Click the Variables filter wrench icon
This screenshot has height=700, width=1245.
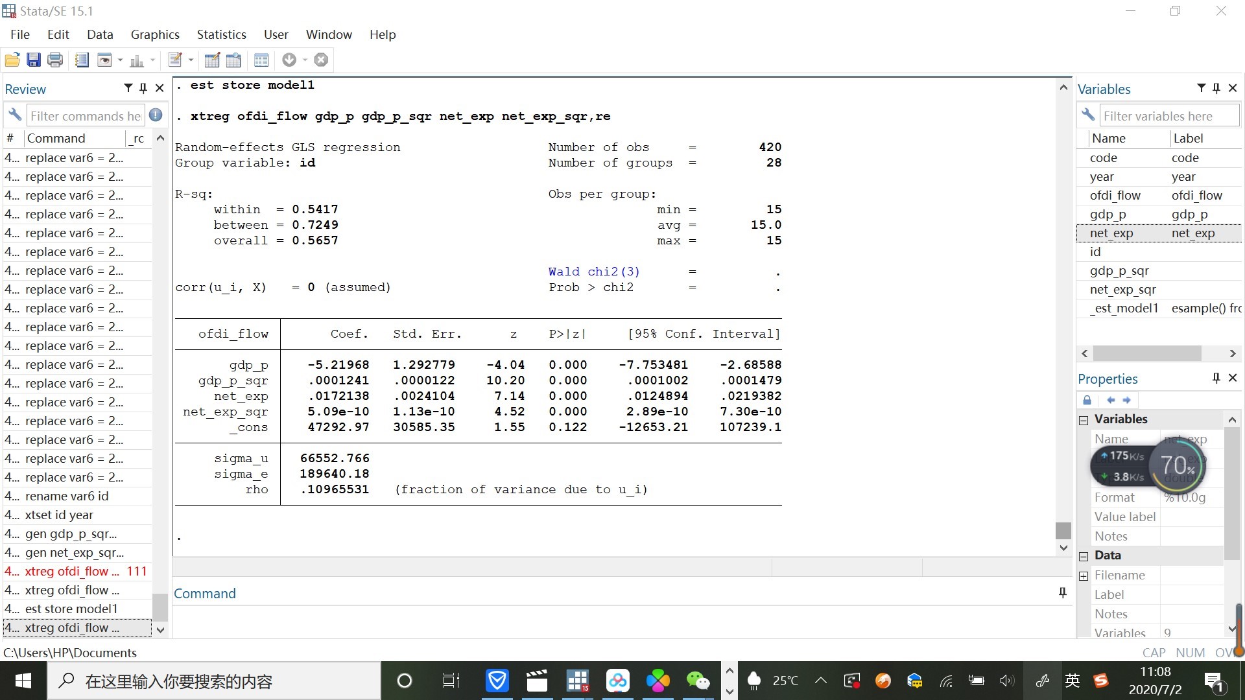pos(1088,115)
